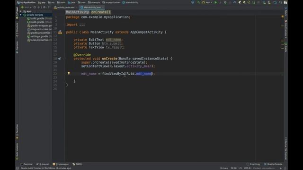Open the Android view selector dropdown

(x=26, y=8)
